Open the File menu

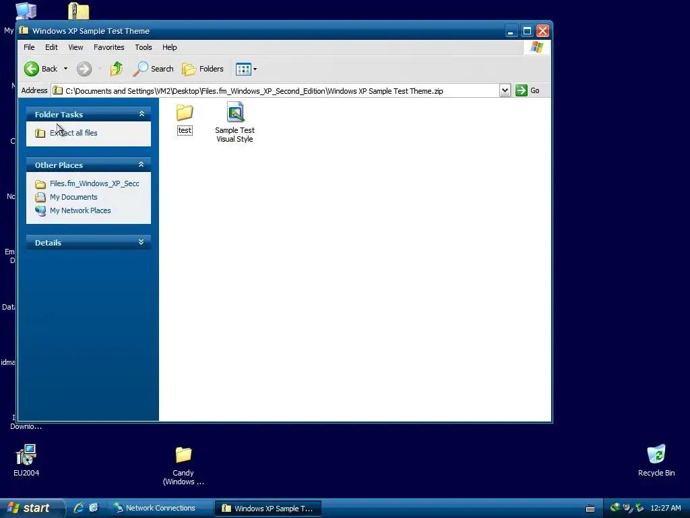click(x=29, y=47)
